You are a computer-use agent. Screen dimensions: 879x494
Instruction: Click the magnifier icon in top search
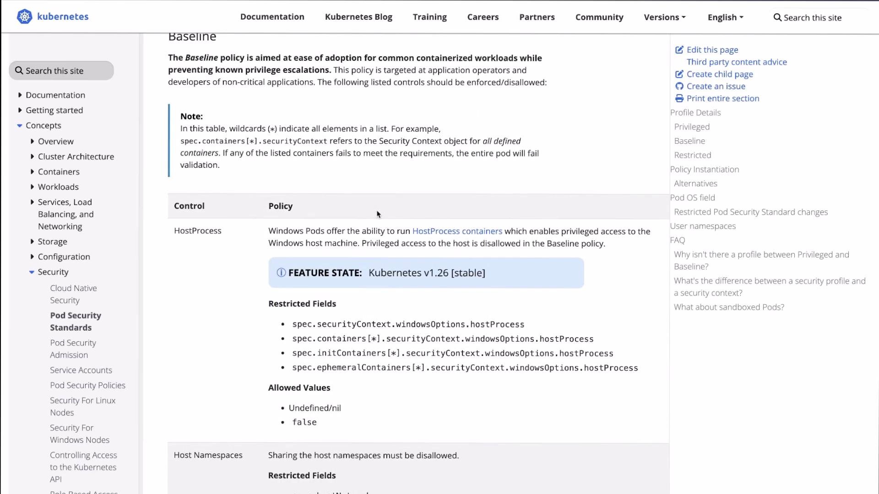coord(777,17)
